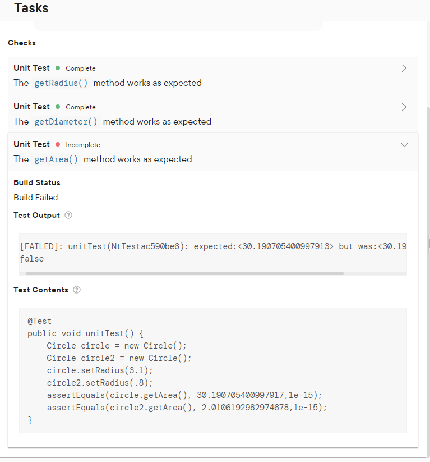
Task: Click Complete label on getDiameter test
Action: pos(81,107)
